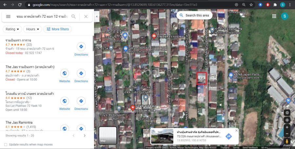295x149 pixels.
Task: Click the search magnifier icon
Action: (x=74, y=17)
